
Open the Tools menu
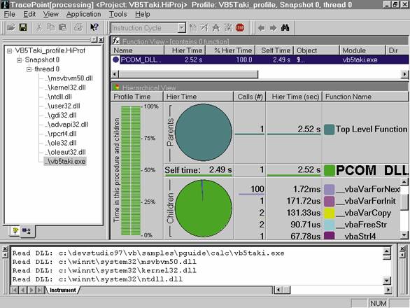pos(118,14)
